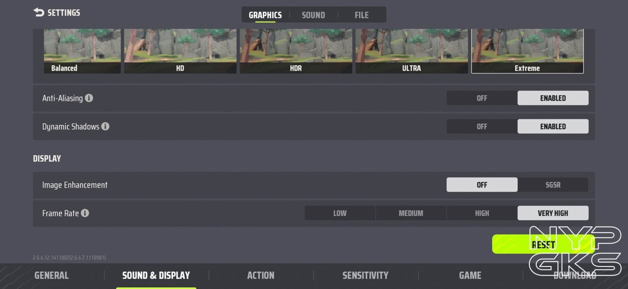628x289 pixels.
Task: Go back using the Settings arrow icon
Action: tap(39, 12)
